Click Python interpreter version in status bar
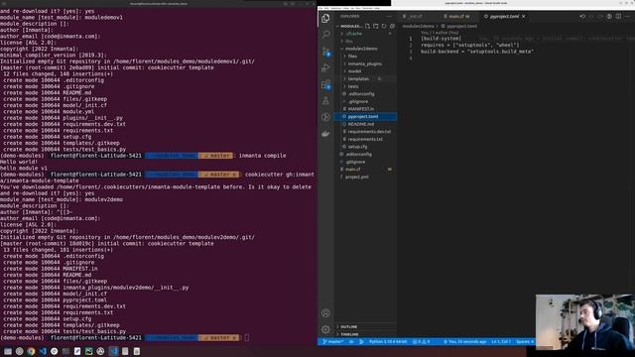Image resolution: width=635 pixels, height=357 pixels. click(x=388, y=341)
